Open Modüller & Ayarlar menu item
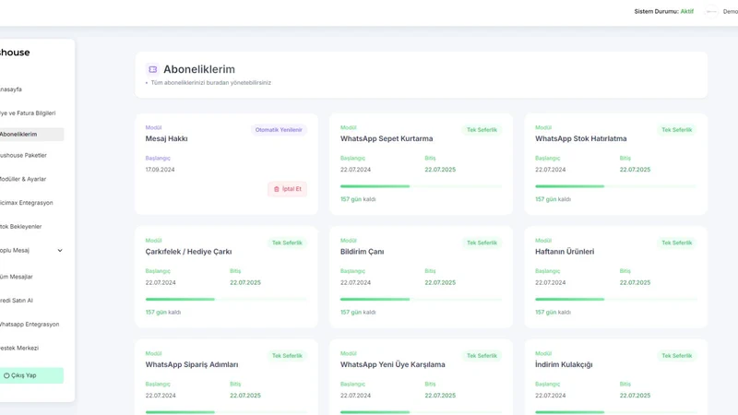 [23, 179]
